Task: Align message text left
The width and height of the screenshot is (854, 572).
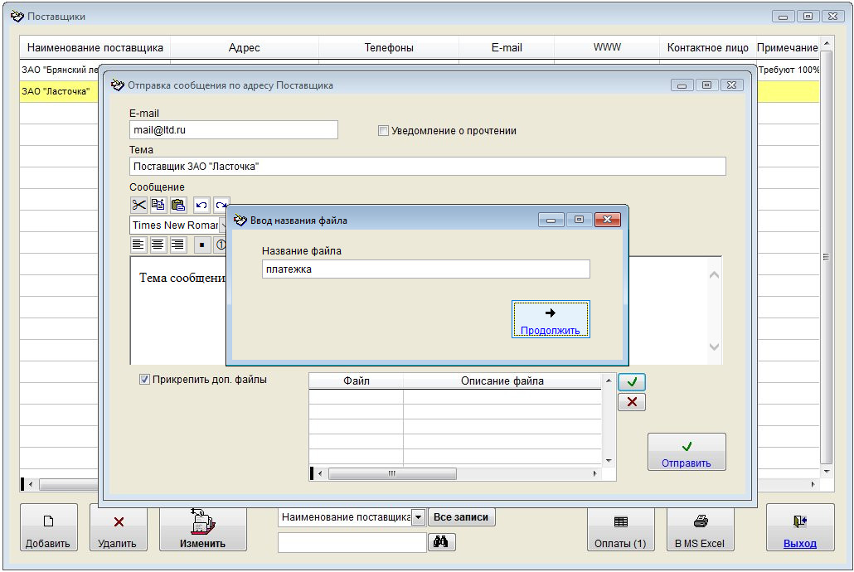Action: coord(138,245)
